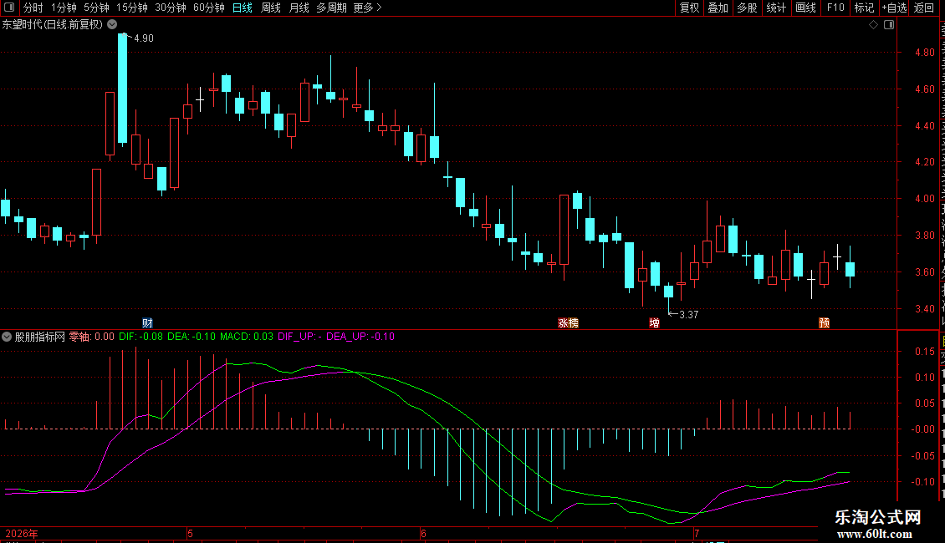Select the 5分钟 period tab
The width and height of the screenshot is (945, 543).
(96, 8)
